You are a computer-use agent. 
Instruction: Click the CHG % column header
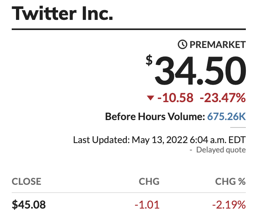230,181
